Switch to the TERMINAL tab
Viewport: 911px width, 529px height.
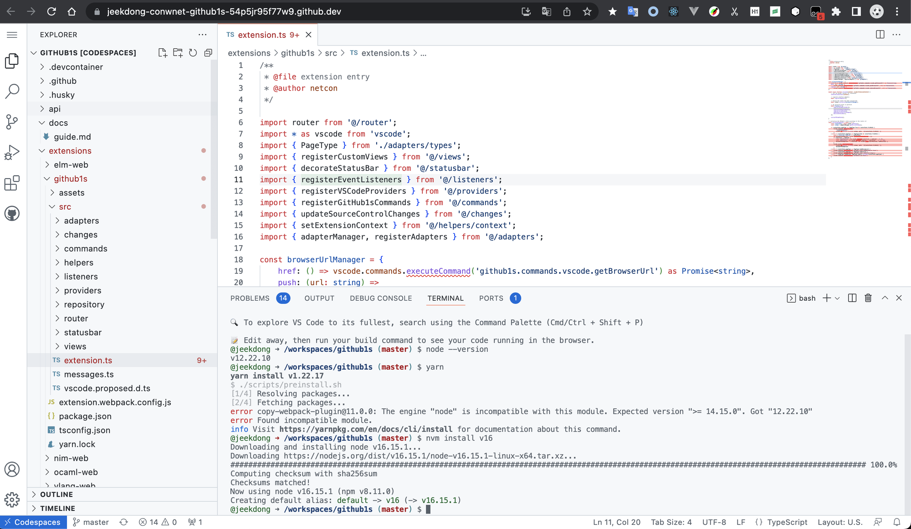(445, 298)
